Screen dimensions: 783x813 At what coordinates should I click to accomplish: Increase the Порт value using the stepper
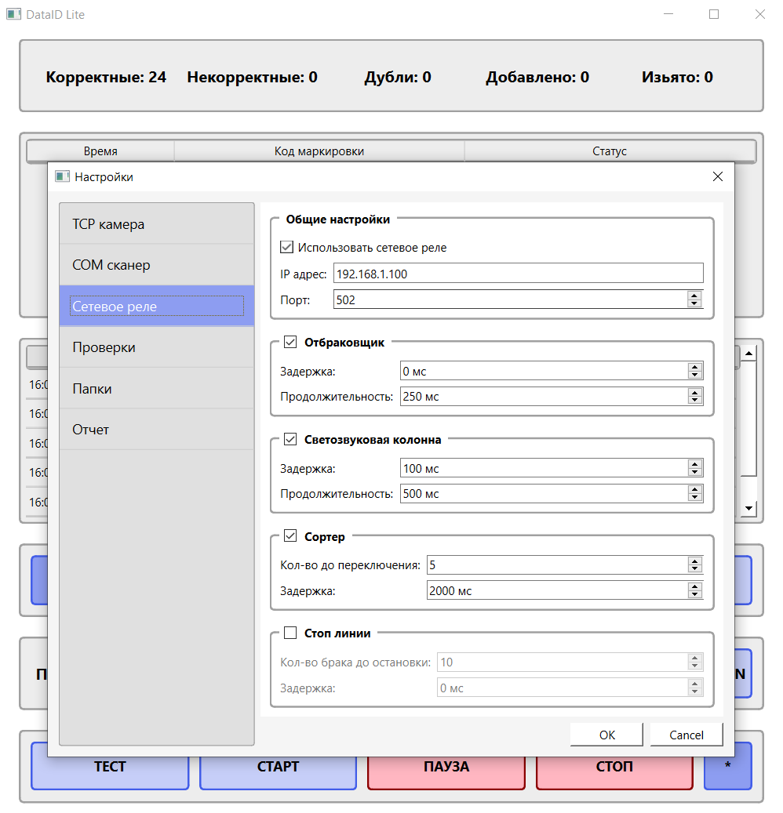(694, 296)
